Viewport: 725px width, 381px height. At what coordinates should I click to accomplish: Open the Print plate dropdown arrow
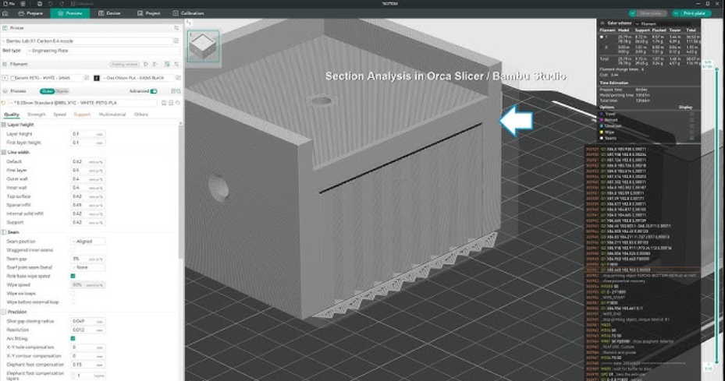676,13
